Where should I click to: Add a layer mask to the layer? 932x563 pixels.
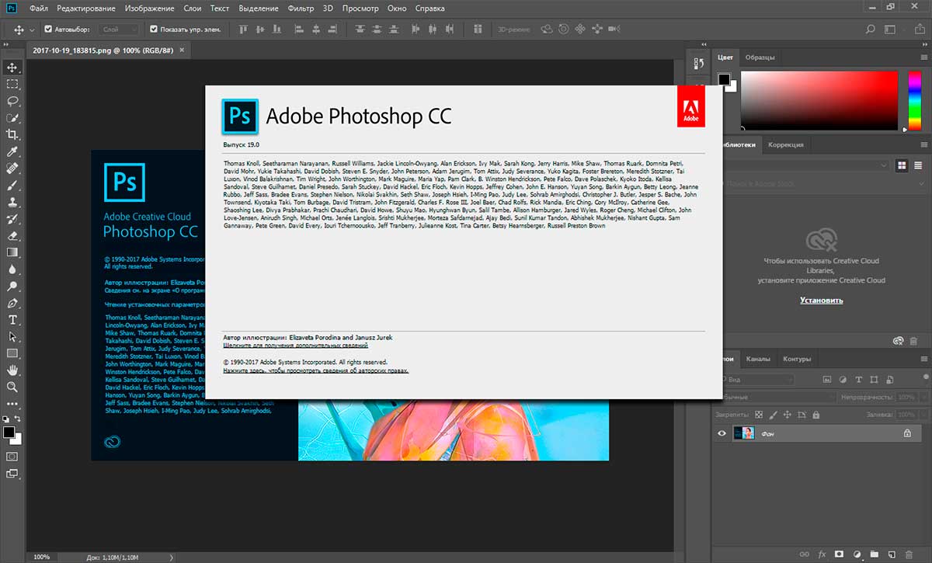(839, 554)
